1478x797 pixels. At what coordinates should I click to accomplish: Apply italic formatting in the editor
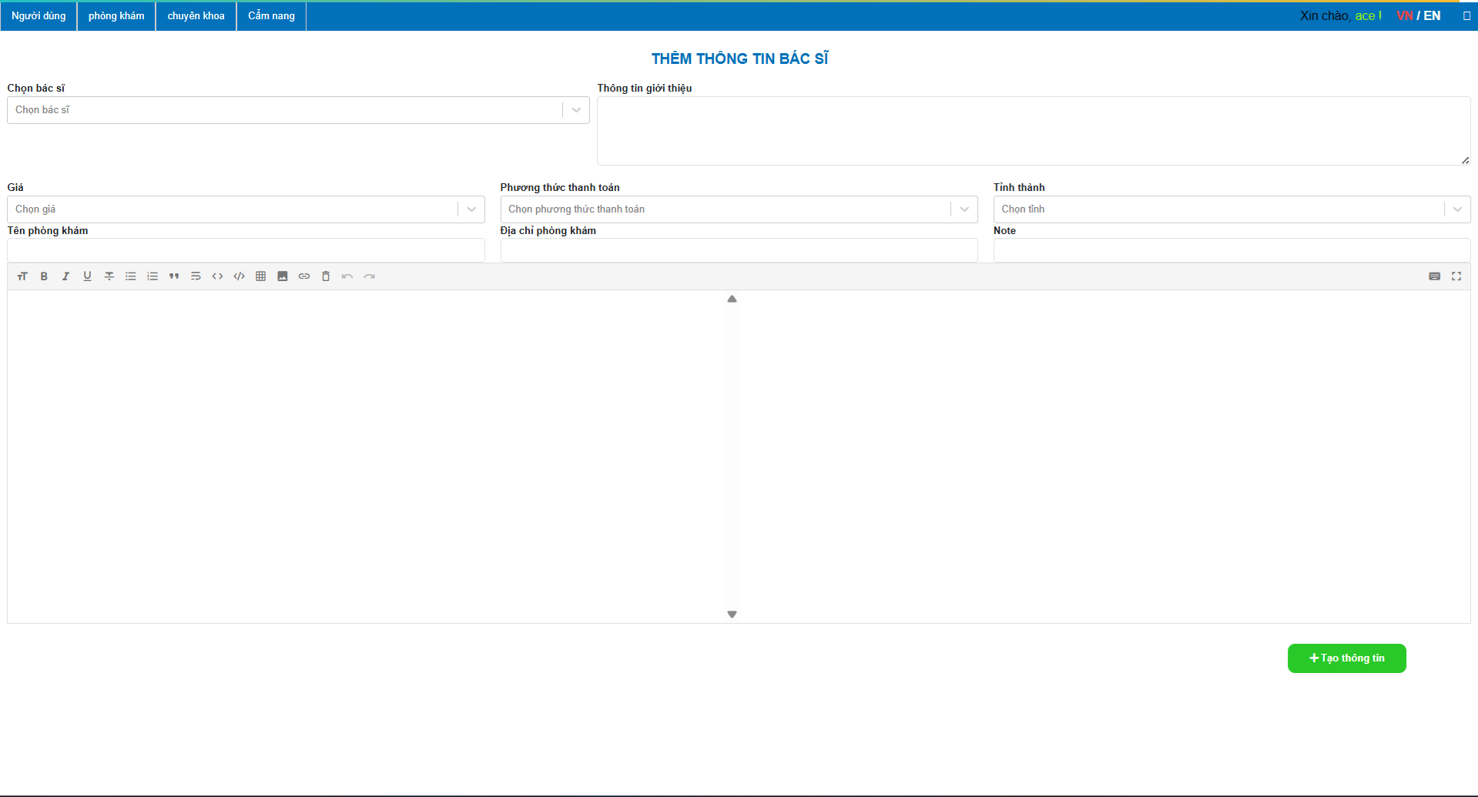(65, 276)
